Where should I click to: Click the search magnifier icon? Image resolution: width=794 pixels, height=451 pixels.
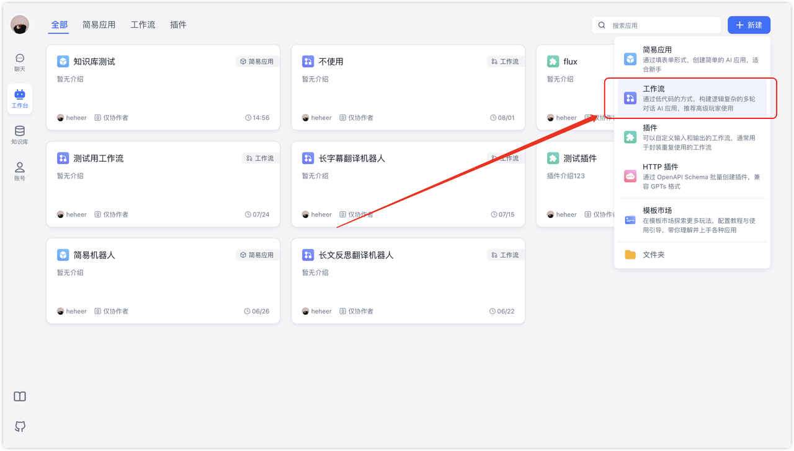(602, 25)
